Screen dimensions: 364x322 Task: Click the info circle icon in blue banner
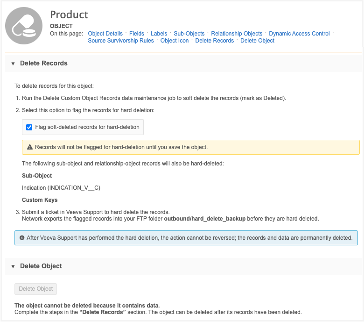click(22, 238)
